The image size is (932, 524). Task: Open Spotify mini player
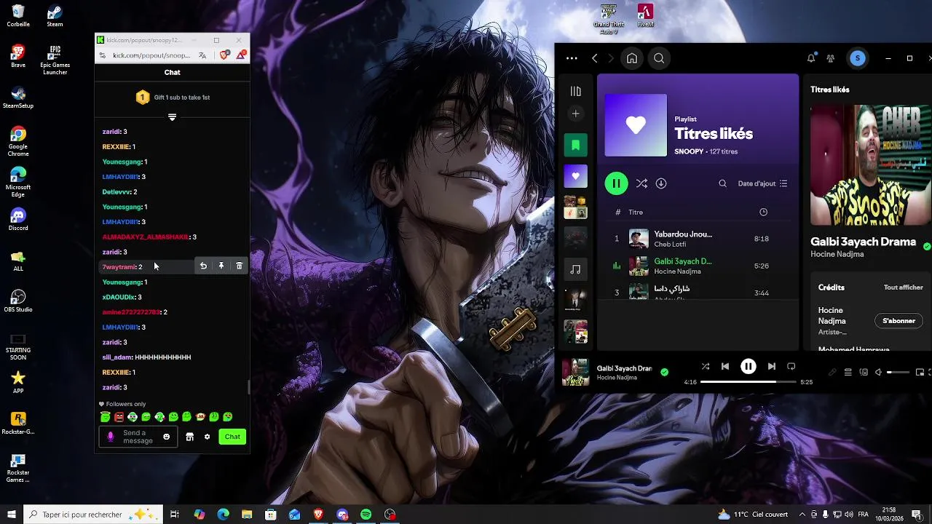(x=920, y=373)
